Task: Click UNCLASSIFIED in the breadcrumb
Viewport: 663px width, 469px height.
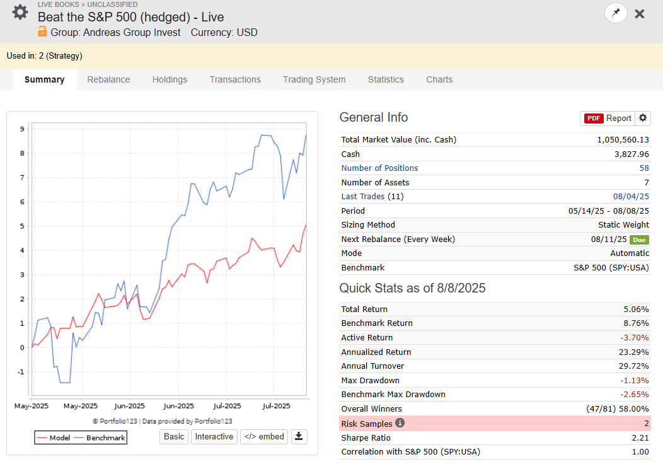Action: (x=112, y=4)
